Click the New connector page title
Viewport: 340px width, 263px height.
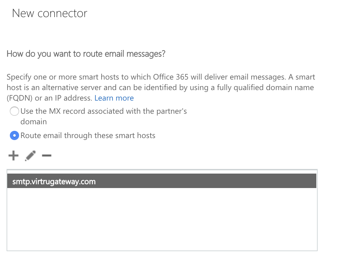click(x=50, y=13)
